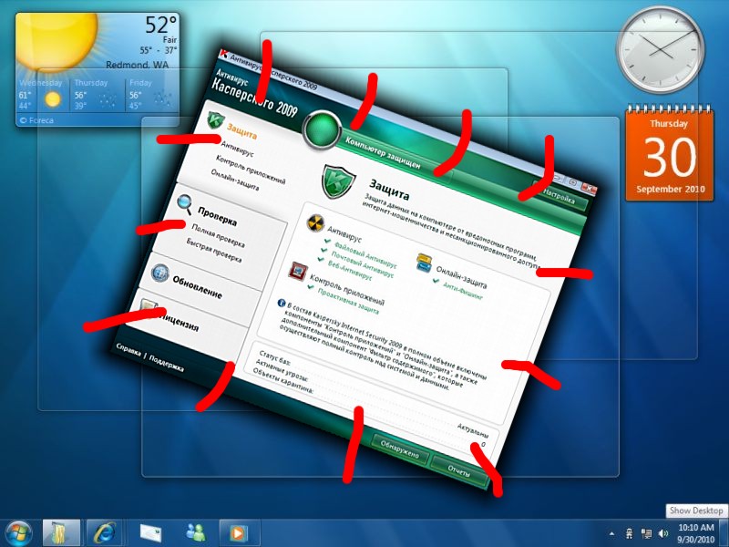Click the Show Desktop button on the taskbar

(x=724, y=531)
